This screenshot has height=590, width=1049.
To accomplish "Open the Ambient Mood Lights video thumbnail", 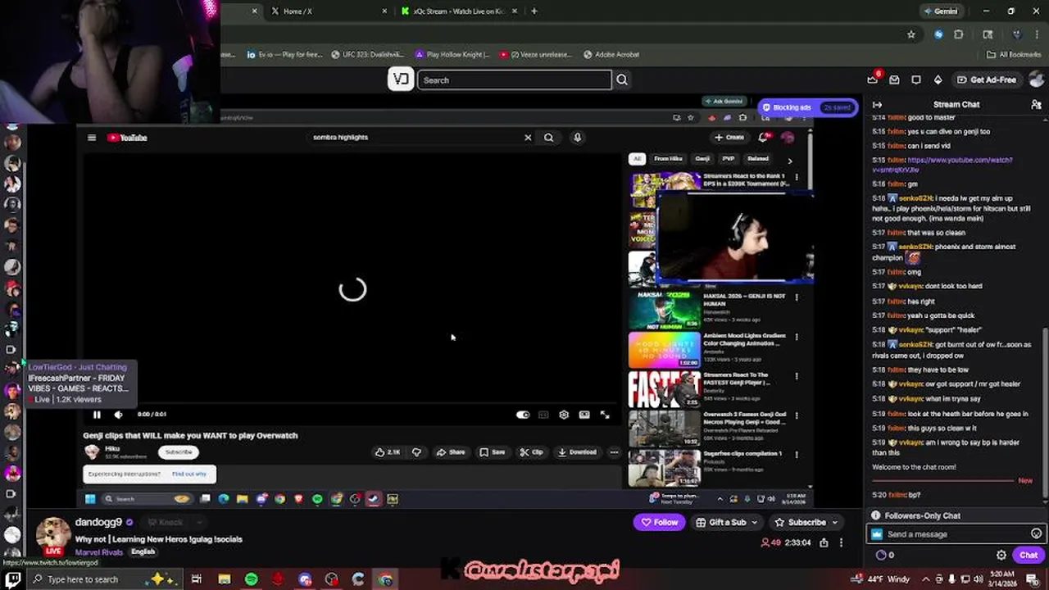I will [x=665, y=349].
